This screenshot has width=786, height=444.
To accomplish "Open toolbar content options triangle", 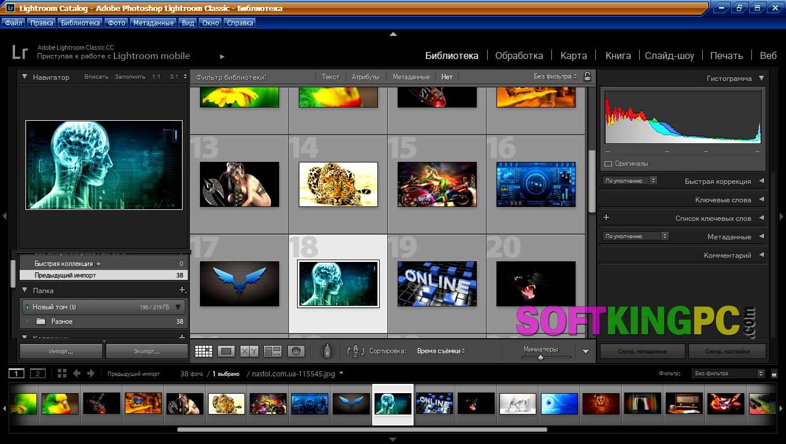I will [x=585, y=351].
